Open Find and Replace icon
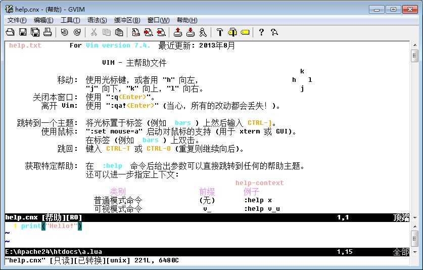The height and width of the screenshot is (270, 423). click(x=136, y=32)
